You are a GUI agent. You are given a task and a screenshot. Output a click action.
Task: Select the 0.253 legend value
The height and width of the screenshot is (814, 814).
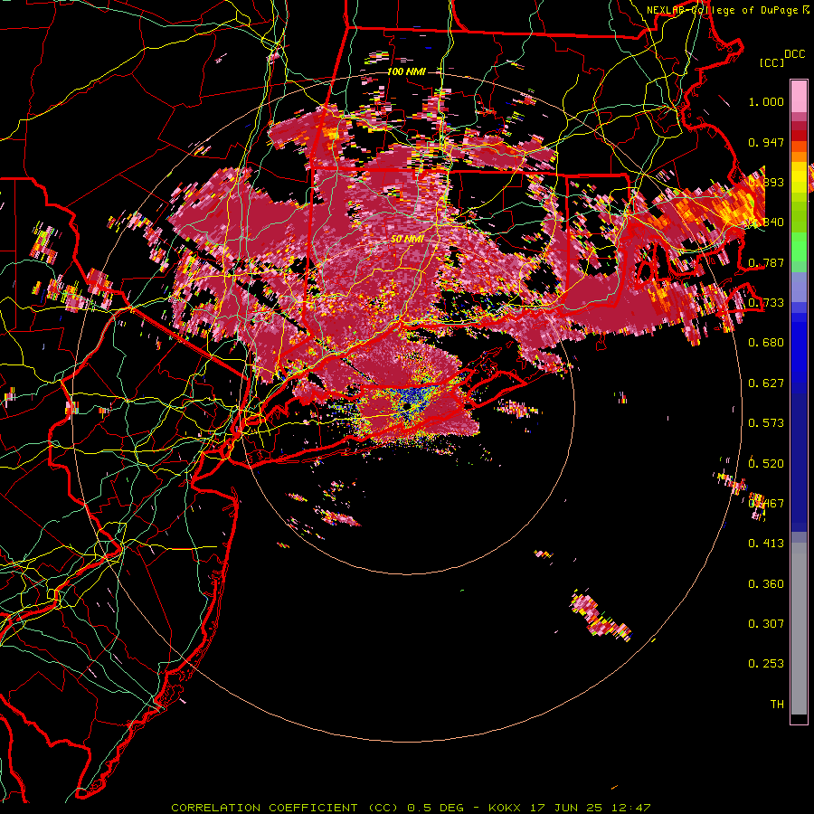click(x=766, y=664)
